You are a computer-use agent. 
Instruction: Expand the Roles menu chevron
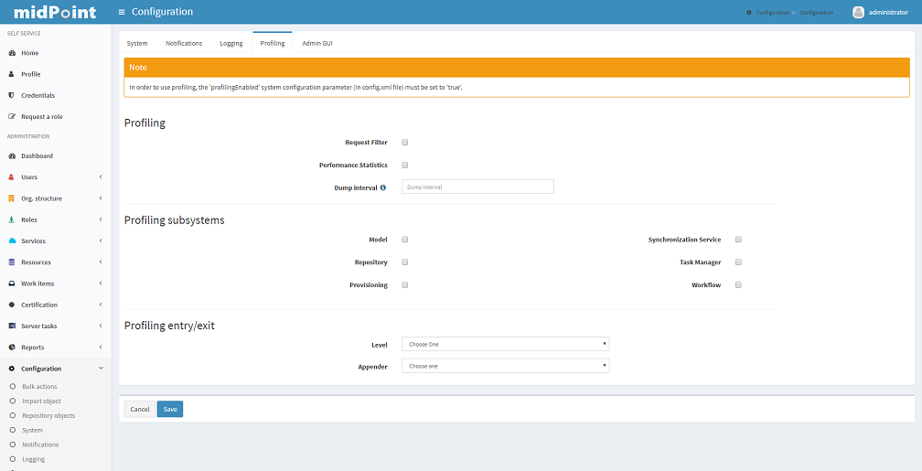101,219
